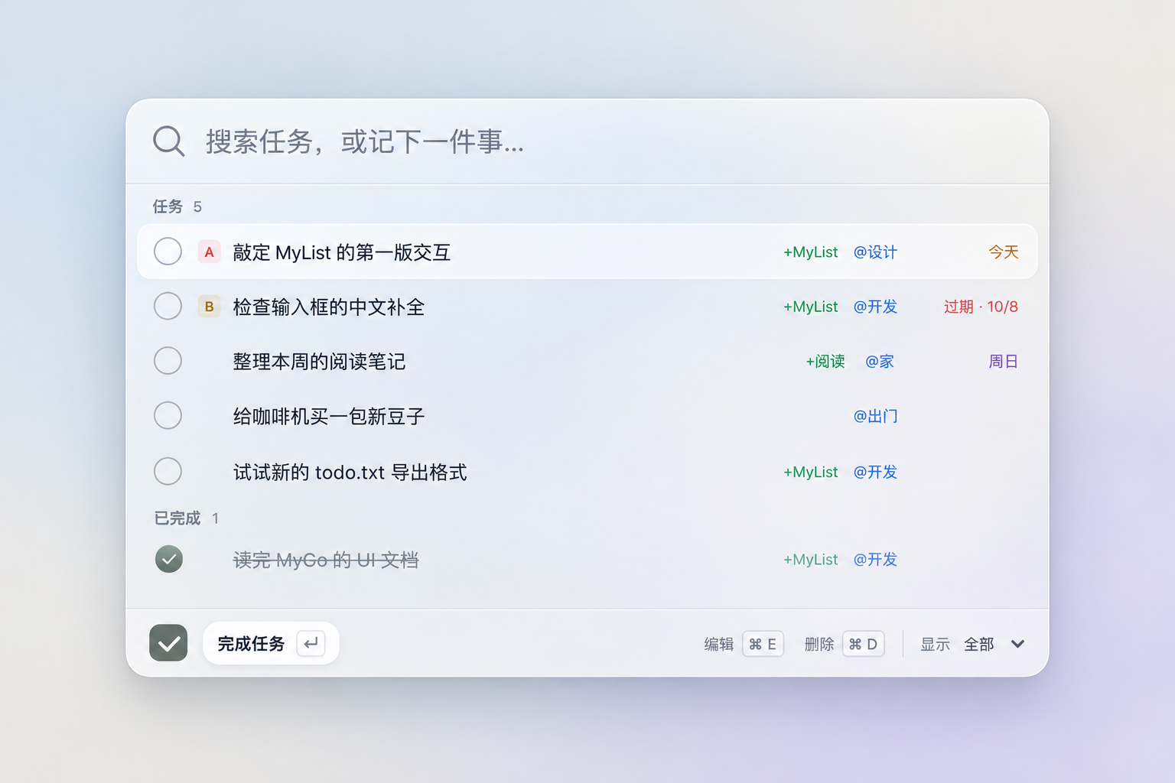
Task: Expand the chevron next to 全部
Action: [1017, 644]
